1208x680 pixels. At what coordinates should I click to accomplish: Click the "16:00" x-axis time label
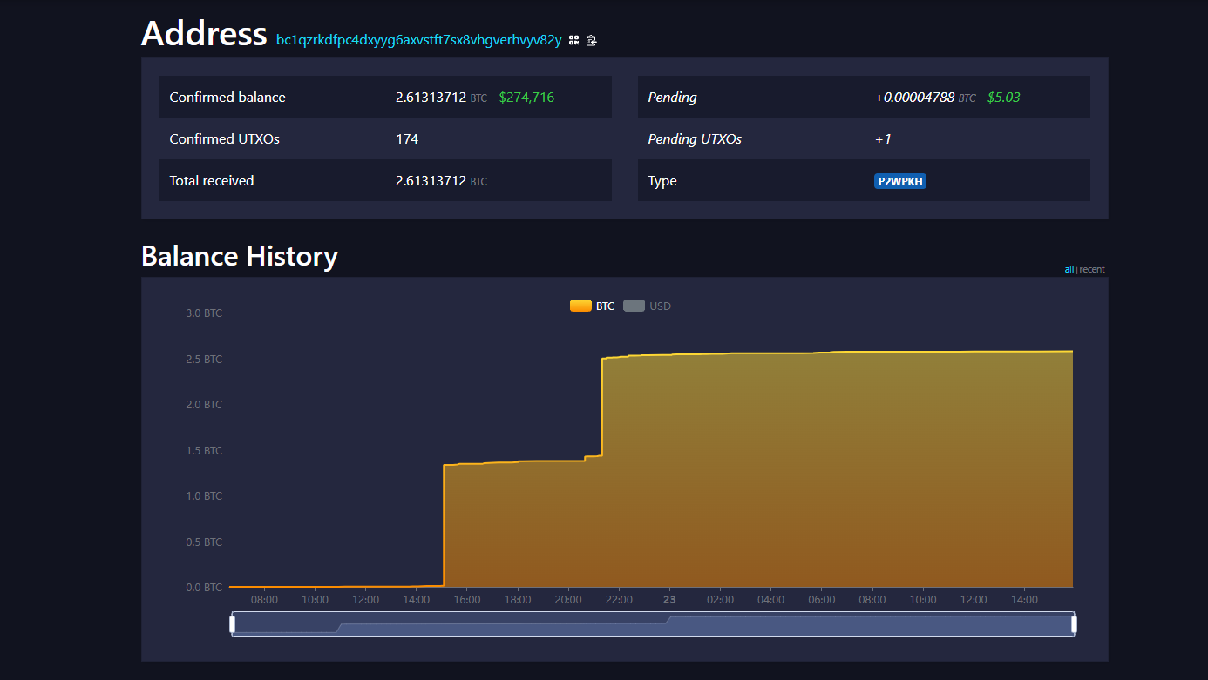click(467, 600)
